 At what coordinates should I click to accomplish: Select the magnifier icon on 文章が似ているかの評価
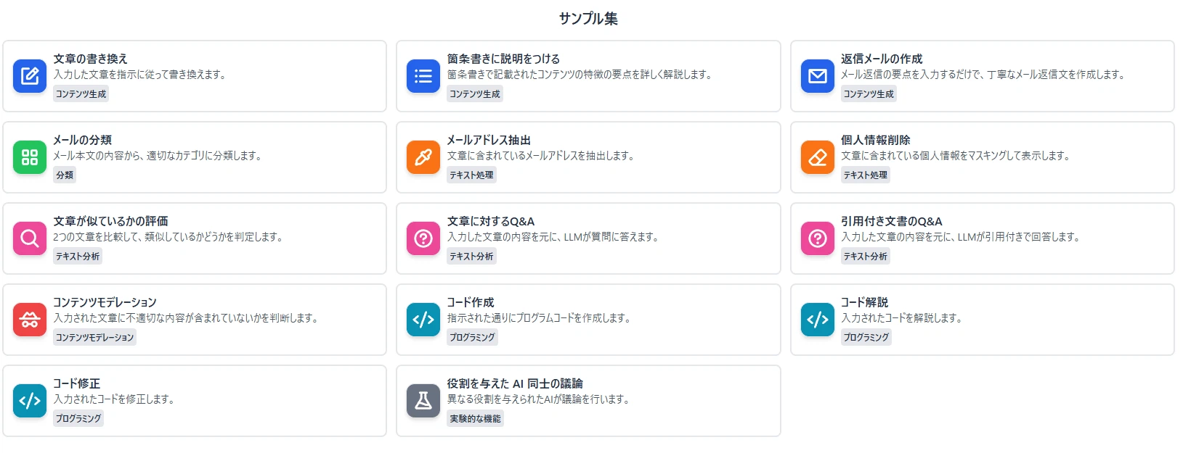point(29,238)
